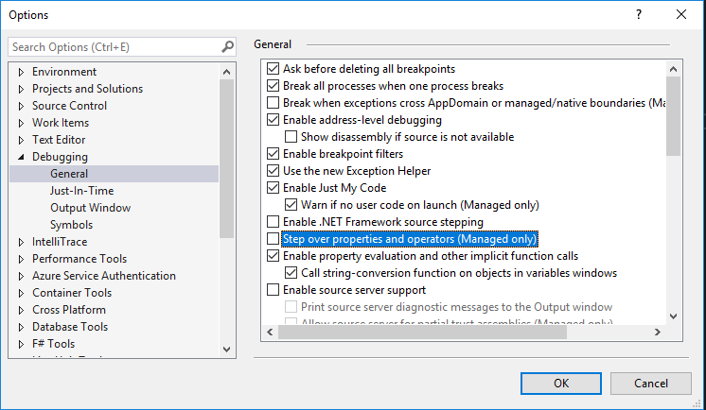Screen dimensions: 706x410
Task: Click the category tree vertical scrollbar thumb
Action: click(x=226, y=159)
